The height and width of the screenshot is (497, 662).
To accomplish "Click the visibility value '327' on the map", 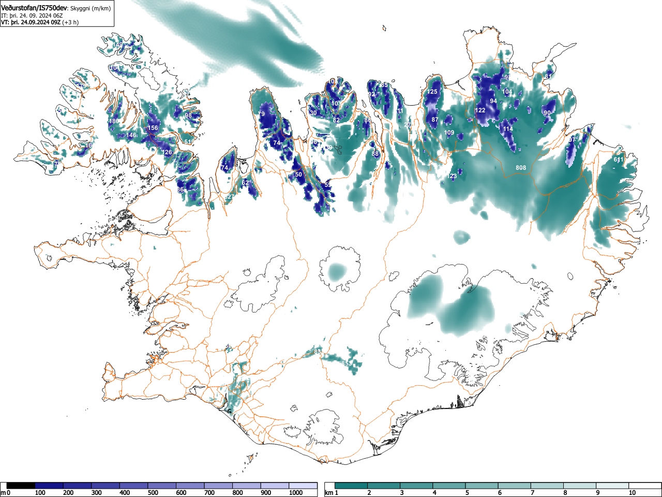I will [x=230, y=197].
